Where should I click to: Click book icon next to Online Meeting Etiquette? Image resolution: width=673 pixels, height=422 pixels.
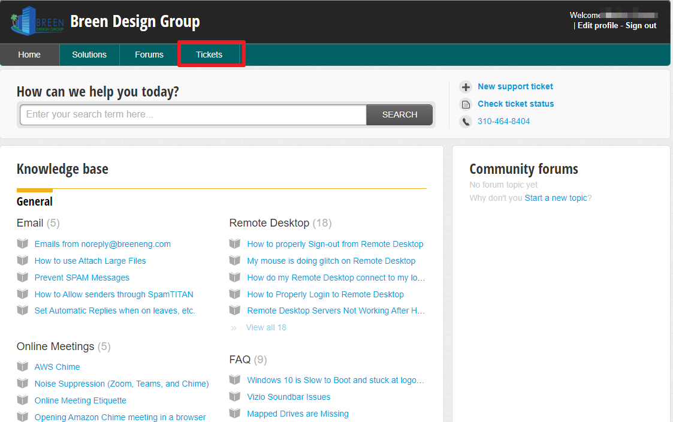coord(22,400)
